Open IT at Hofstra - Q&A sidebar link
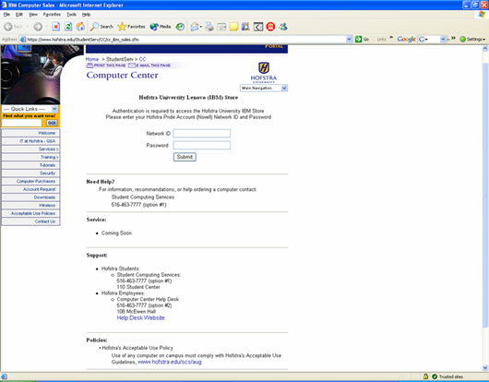The image size is (489, 382). [30, 141]
